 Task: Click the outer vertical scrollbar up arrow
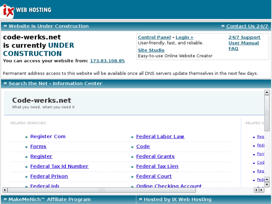[267, 92]
